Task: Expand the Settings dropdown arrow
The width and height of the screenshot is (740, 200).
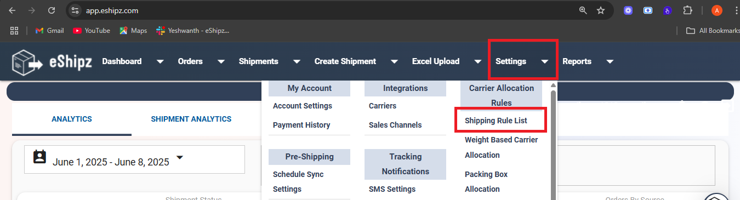Action: click(x=545, y=62)
